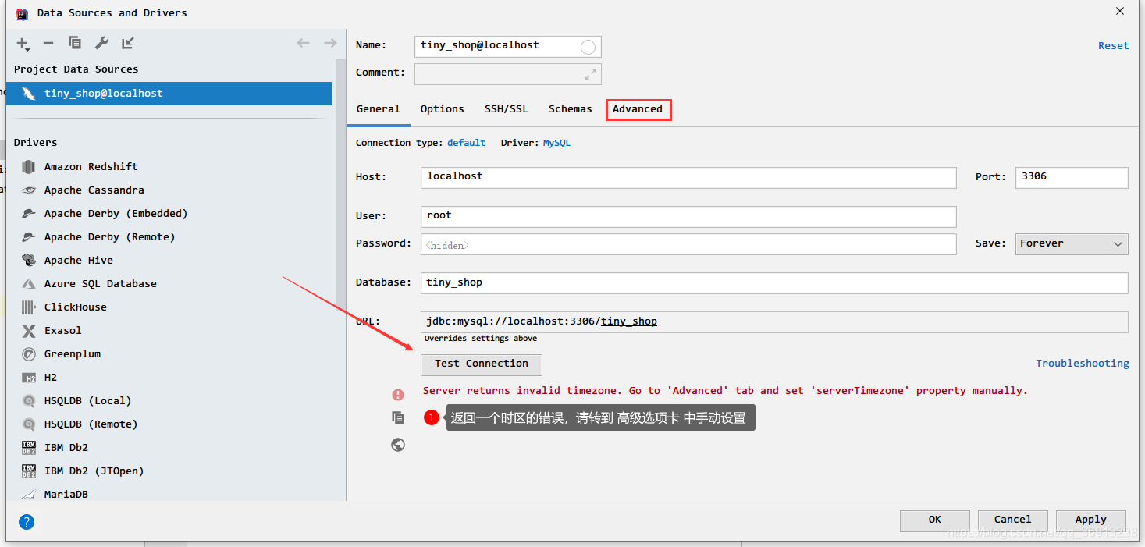Click the Cancel button
The height and width of the screenshot is (547, 1145).
click(1013, 520)
